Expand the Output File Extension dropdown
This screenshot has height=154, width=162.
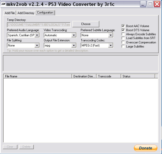click(60, 45)
